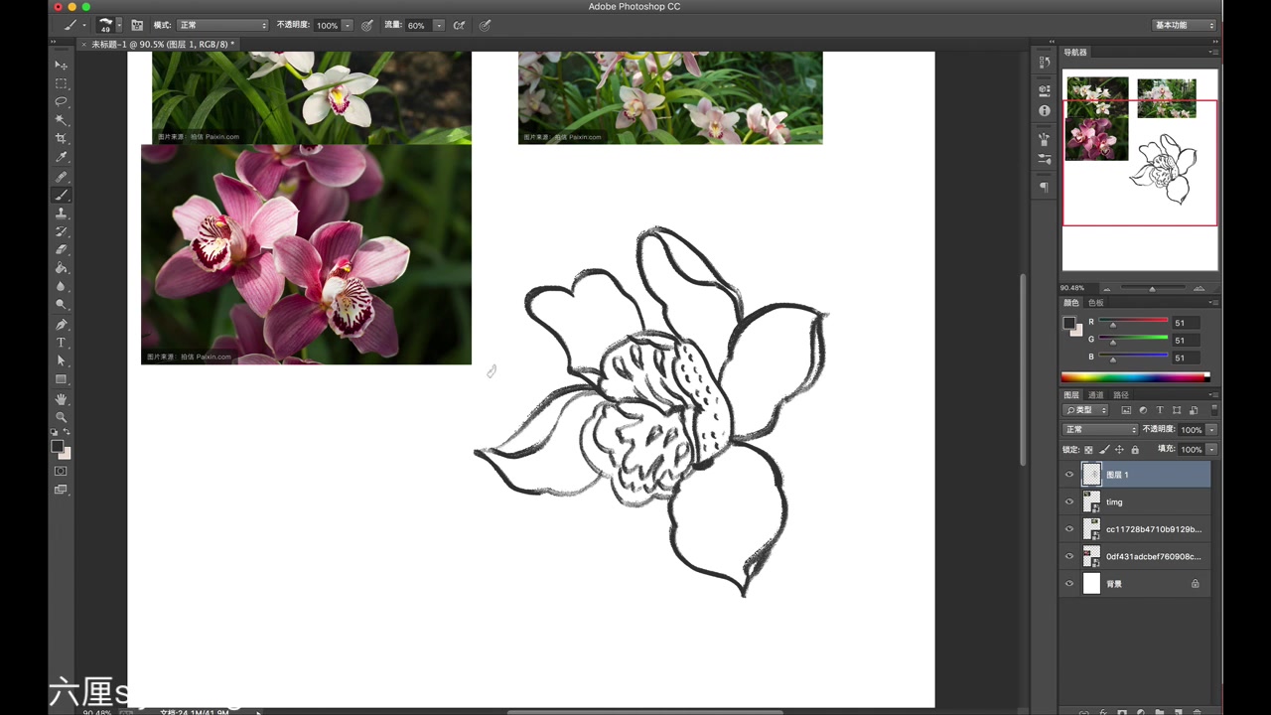Select the Pen tool
The image size is (1271, 715).
61,325
